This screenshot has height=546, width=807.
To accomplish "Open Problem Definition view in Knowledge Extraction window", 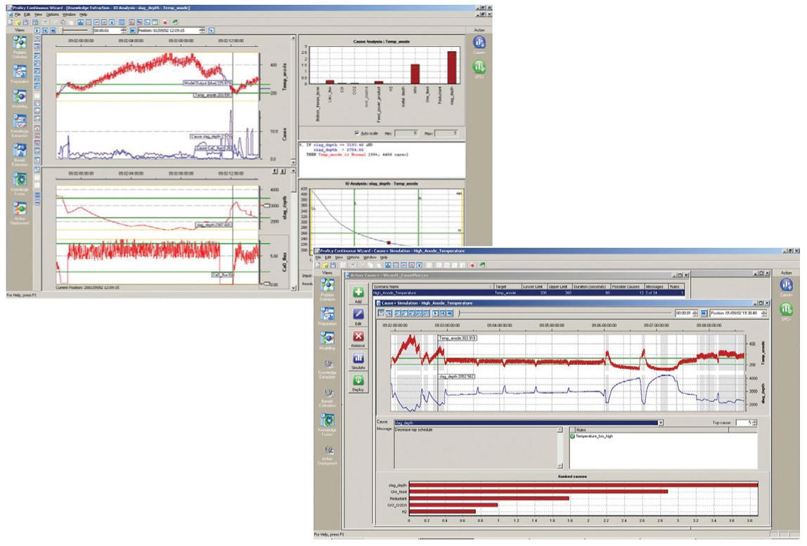I will (20, 46).
